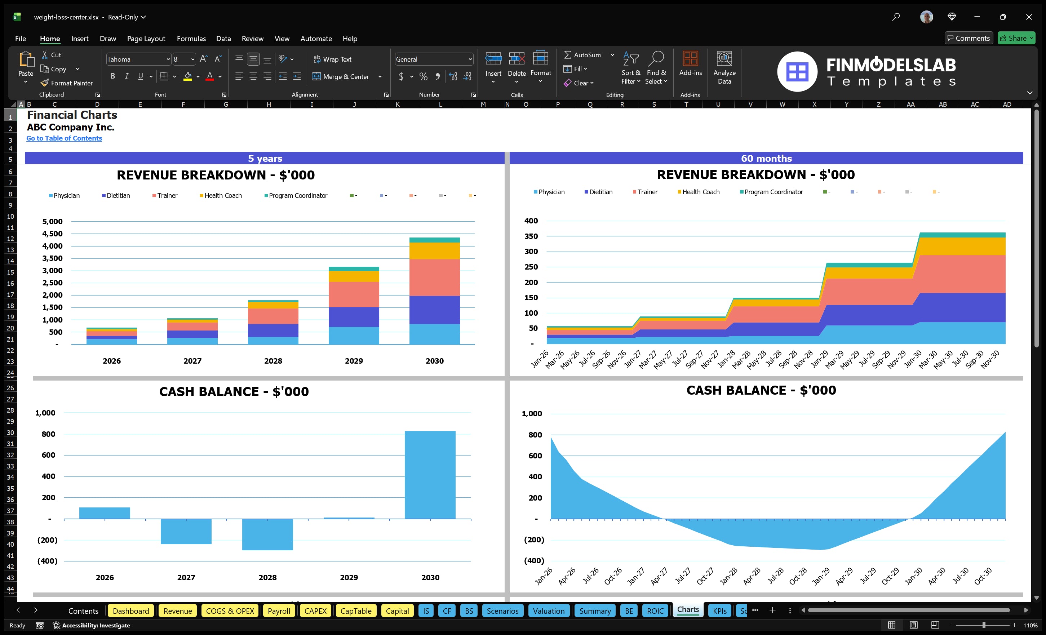Screen dimensions: 1046x635
Task: Switch to the Formulas ribbon tab
Action: (191, 38)
